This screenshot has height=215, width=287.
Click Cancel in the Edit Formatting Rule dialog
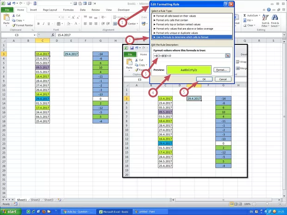click(223, 79)
